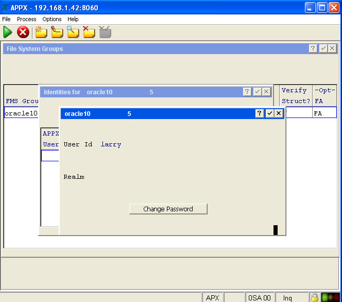
Task: Open help for the oracle10 dialog
Action: [260, 113]
